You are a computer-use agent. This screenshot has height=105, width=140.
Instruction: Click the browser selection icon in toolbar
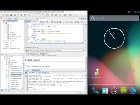[x=47, y=15]
